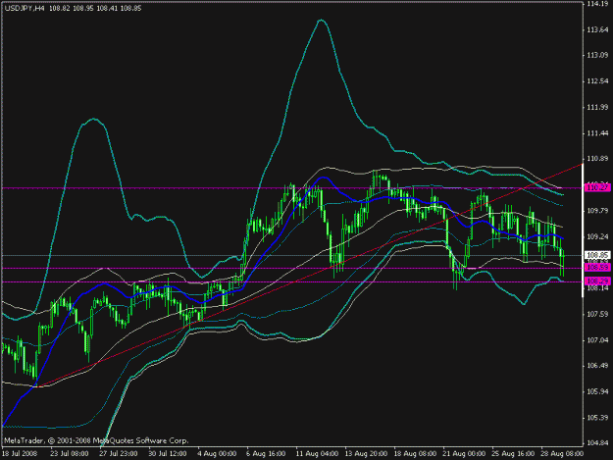Click the 105.94 price axis label
Screen dimensions: 613x460
click(597, 391)
